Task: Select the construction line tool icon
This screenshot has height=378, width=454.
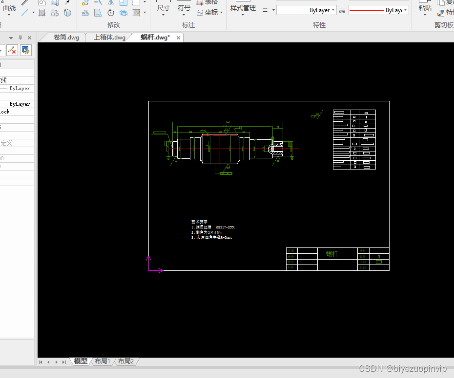Action: point(25,13)
